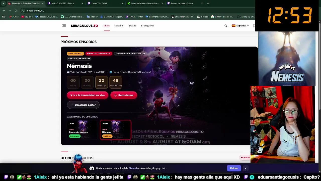Open the 'listh15 - Twitch' bookmark
This screenshot has height=181, width=321.
(135, 17)
